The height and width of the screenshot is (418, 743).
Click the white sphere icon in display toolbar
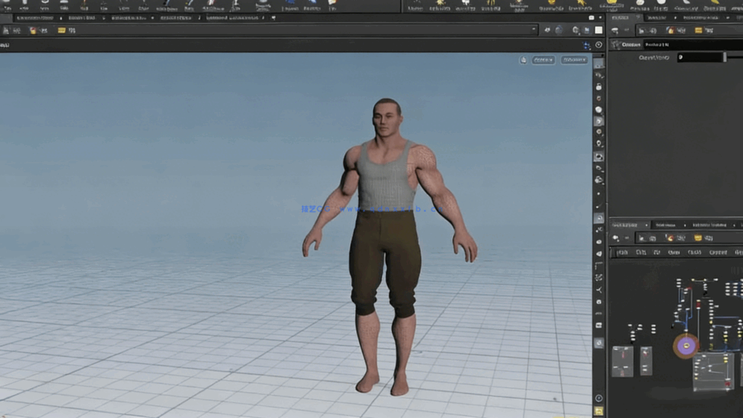(x=599, y=110)
